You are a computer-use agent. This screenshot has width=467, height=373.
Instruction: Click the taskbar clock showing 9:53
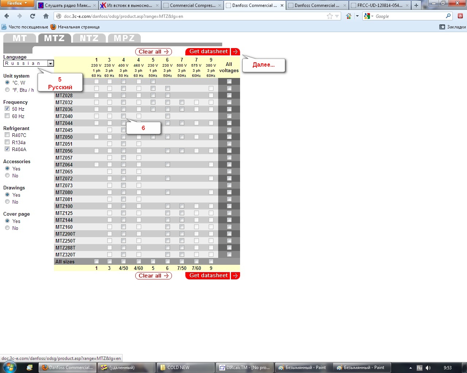(x=448, y=368)
